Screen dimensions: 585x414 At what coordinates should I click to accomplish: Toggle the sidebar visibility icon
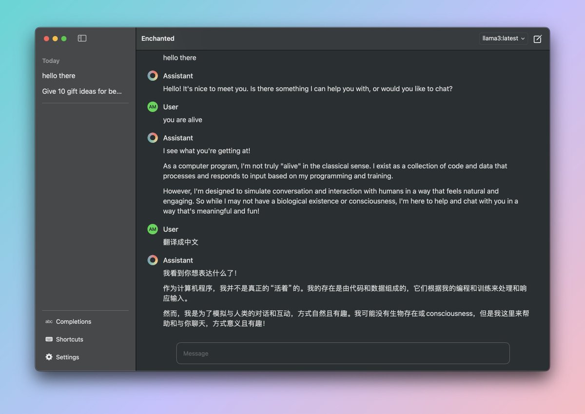(82, 38)
